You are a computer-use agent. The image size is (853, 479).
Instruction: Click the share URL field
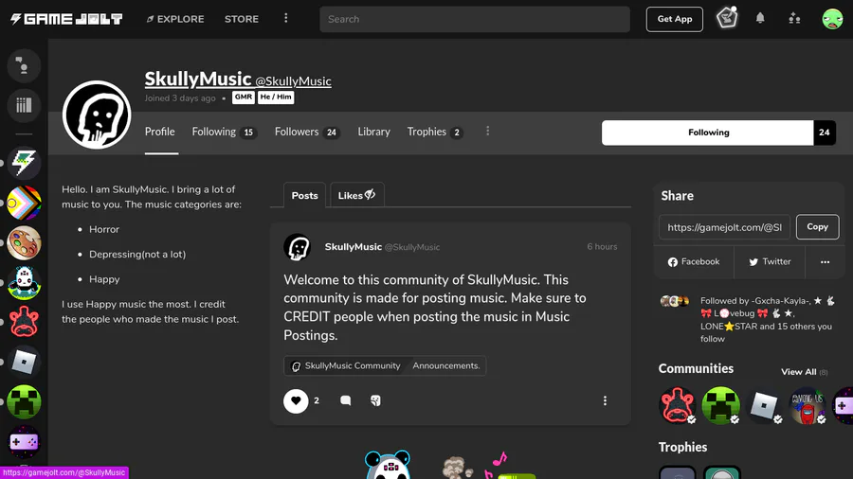click(x=724, y=227)
